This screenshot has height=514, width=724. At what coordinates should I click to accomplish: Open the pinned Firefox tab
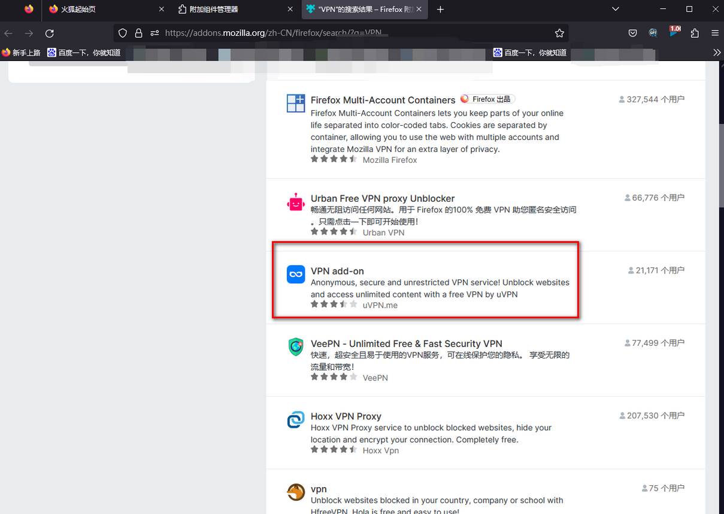tap(29, 9)
